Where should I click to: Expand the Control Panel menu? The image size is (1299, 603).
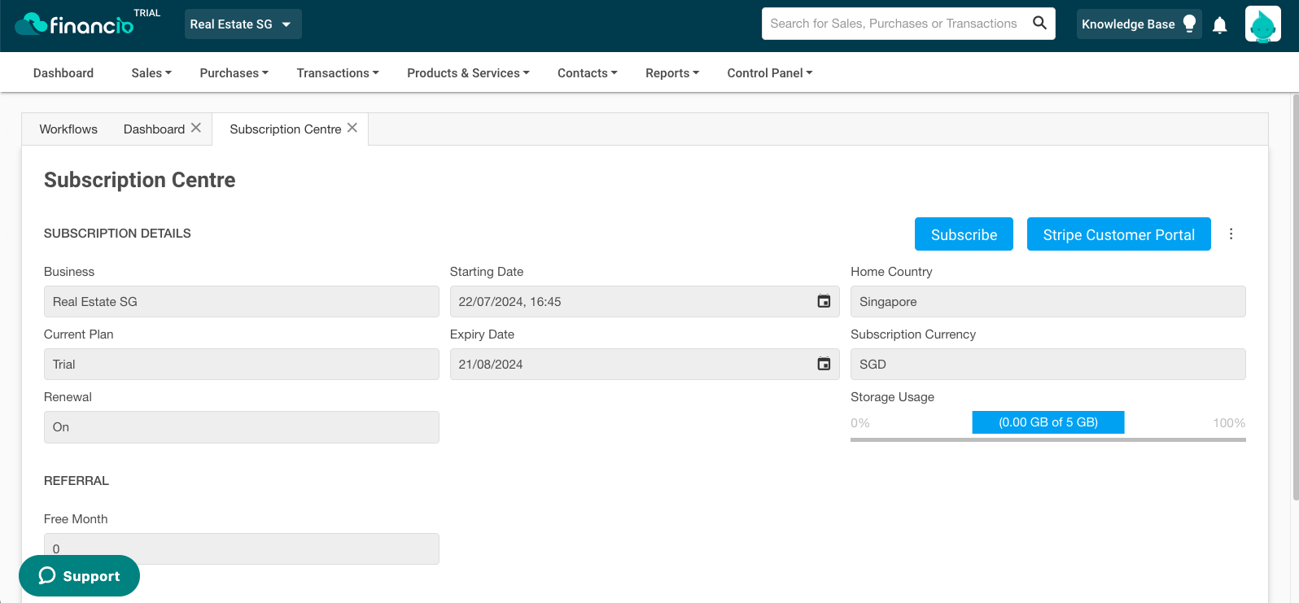coord(770,73)
